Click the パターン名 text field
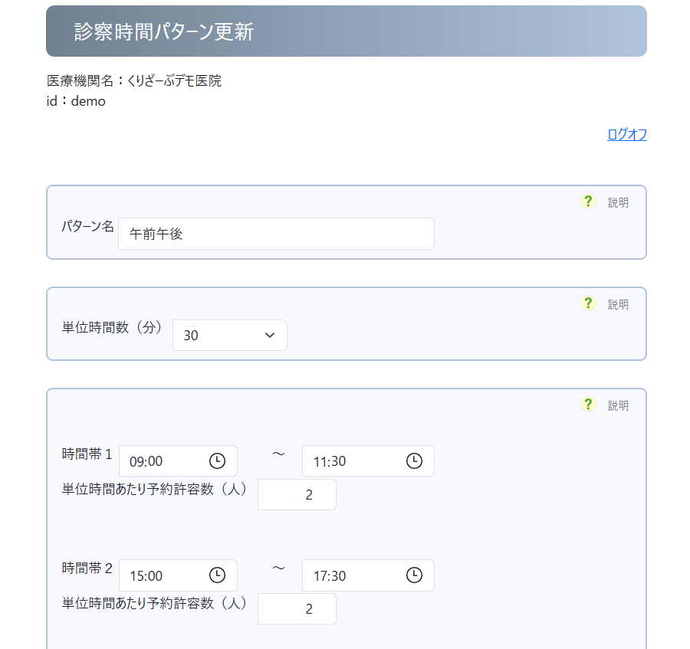This screenshot has height=649, width=690. (x=276, y=234)
